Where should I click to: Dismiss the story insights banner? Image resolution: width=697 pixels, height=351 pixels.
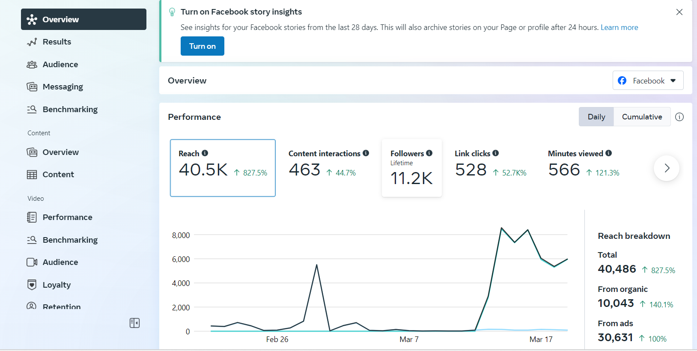click(679, 12)
